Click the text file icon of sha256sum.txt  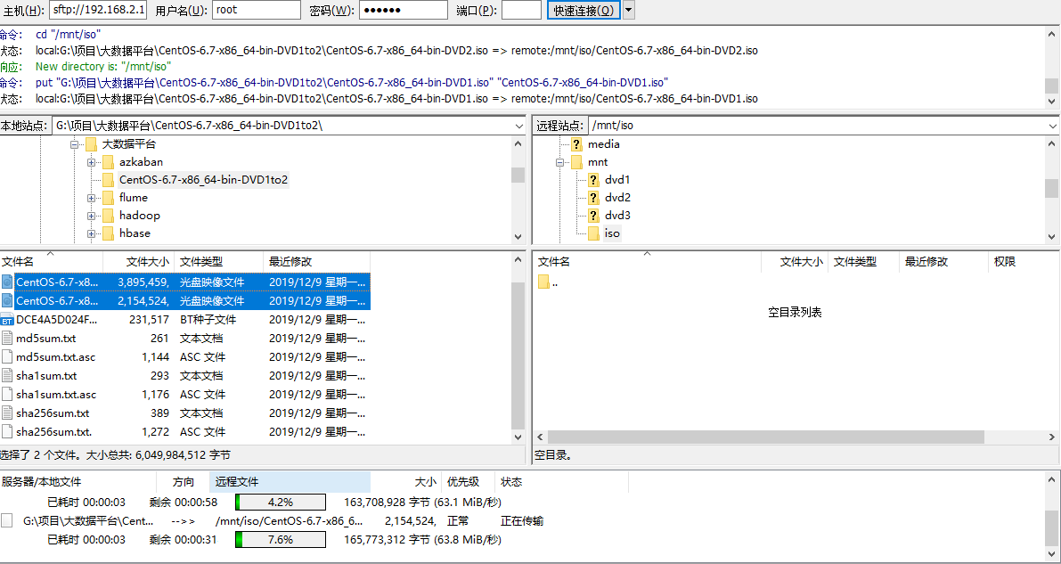click(x=7, y=413)
